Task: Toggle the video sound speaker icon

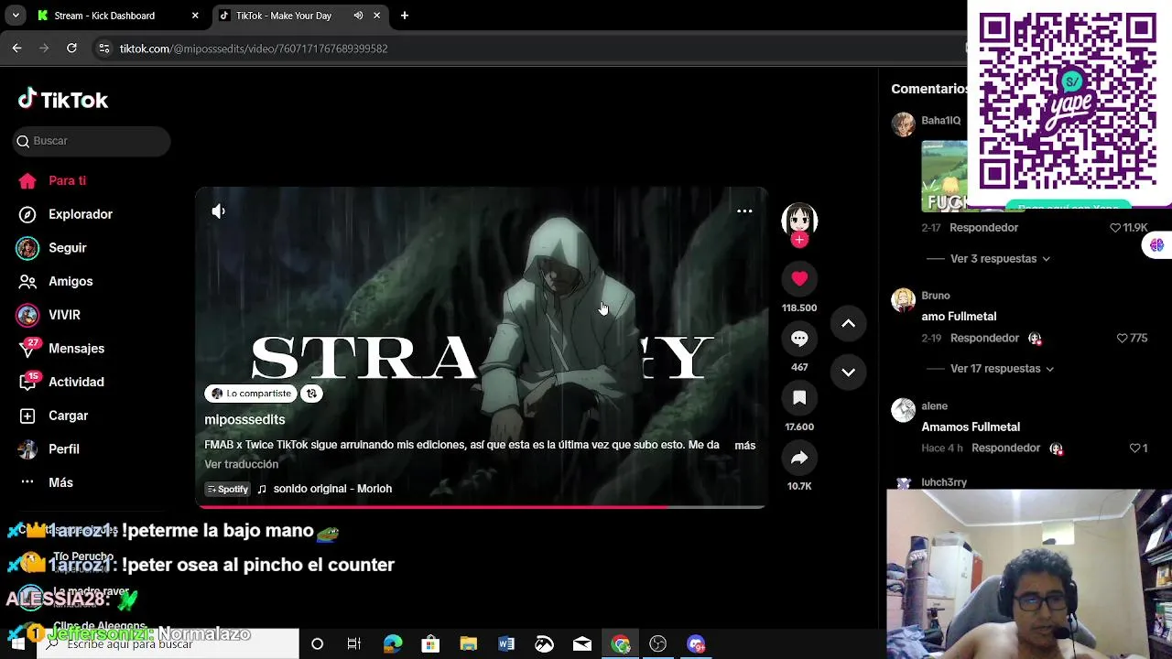Action: (x=218, y=211)
